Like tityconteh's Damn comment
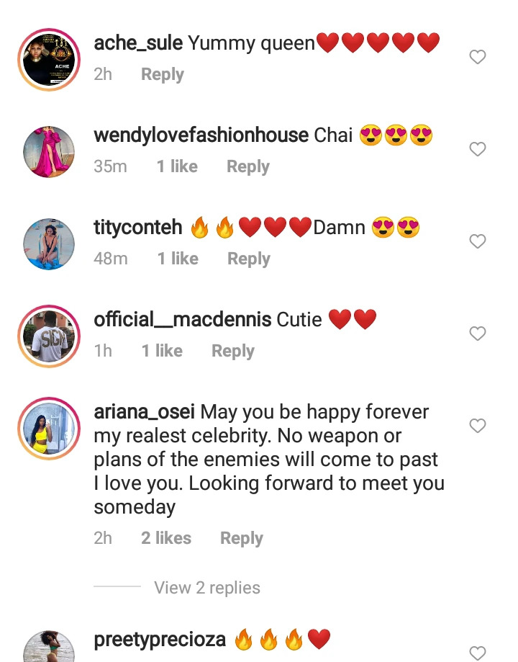The width and height of the screenshot is (518, 662). pos(478,241)
